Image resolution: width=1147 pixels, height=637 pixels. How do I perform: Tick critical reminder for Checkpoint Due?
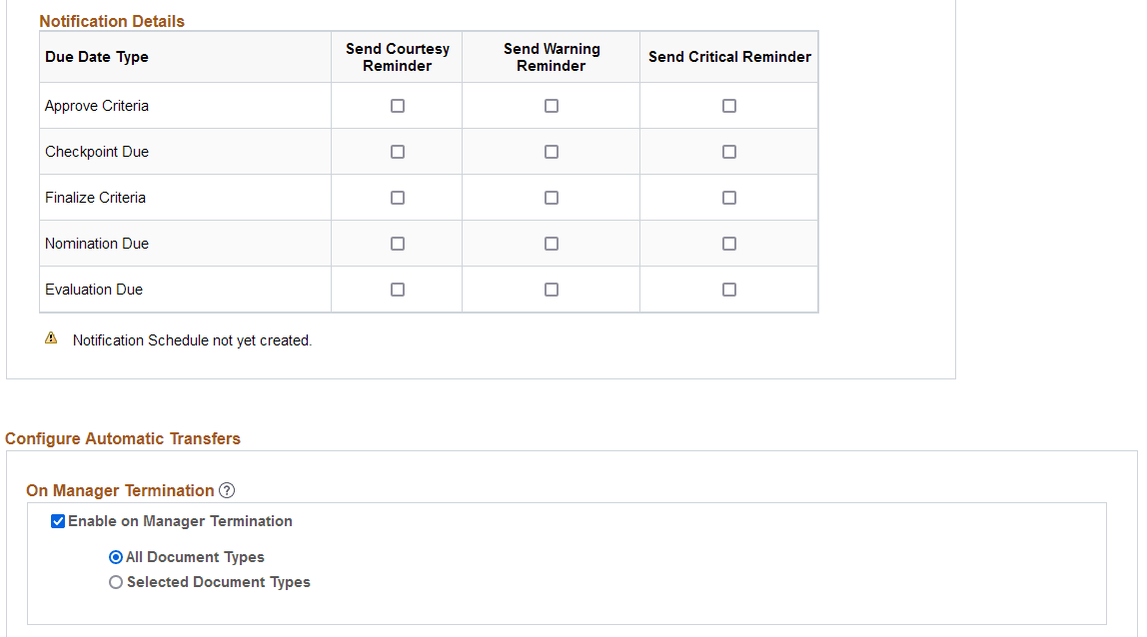coord(729,152)
